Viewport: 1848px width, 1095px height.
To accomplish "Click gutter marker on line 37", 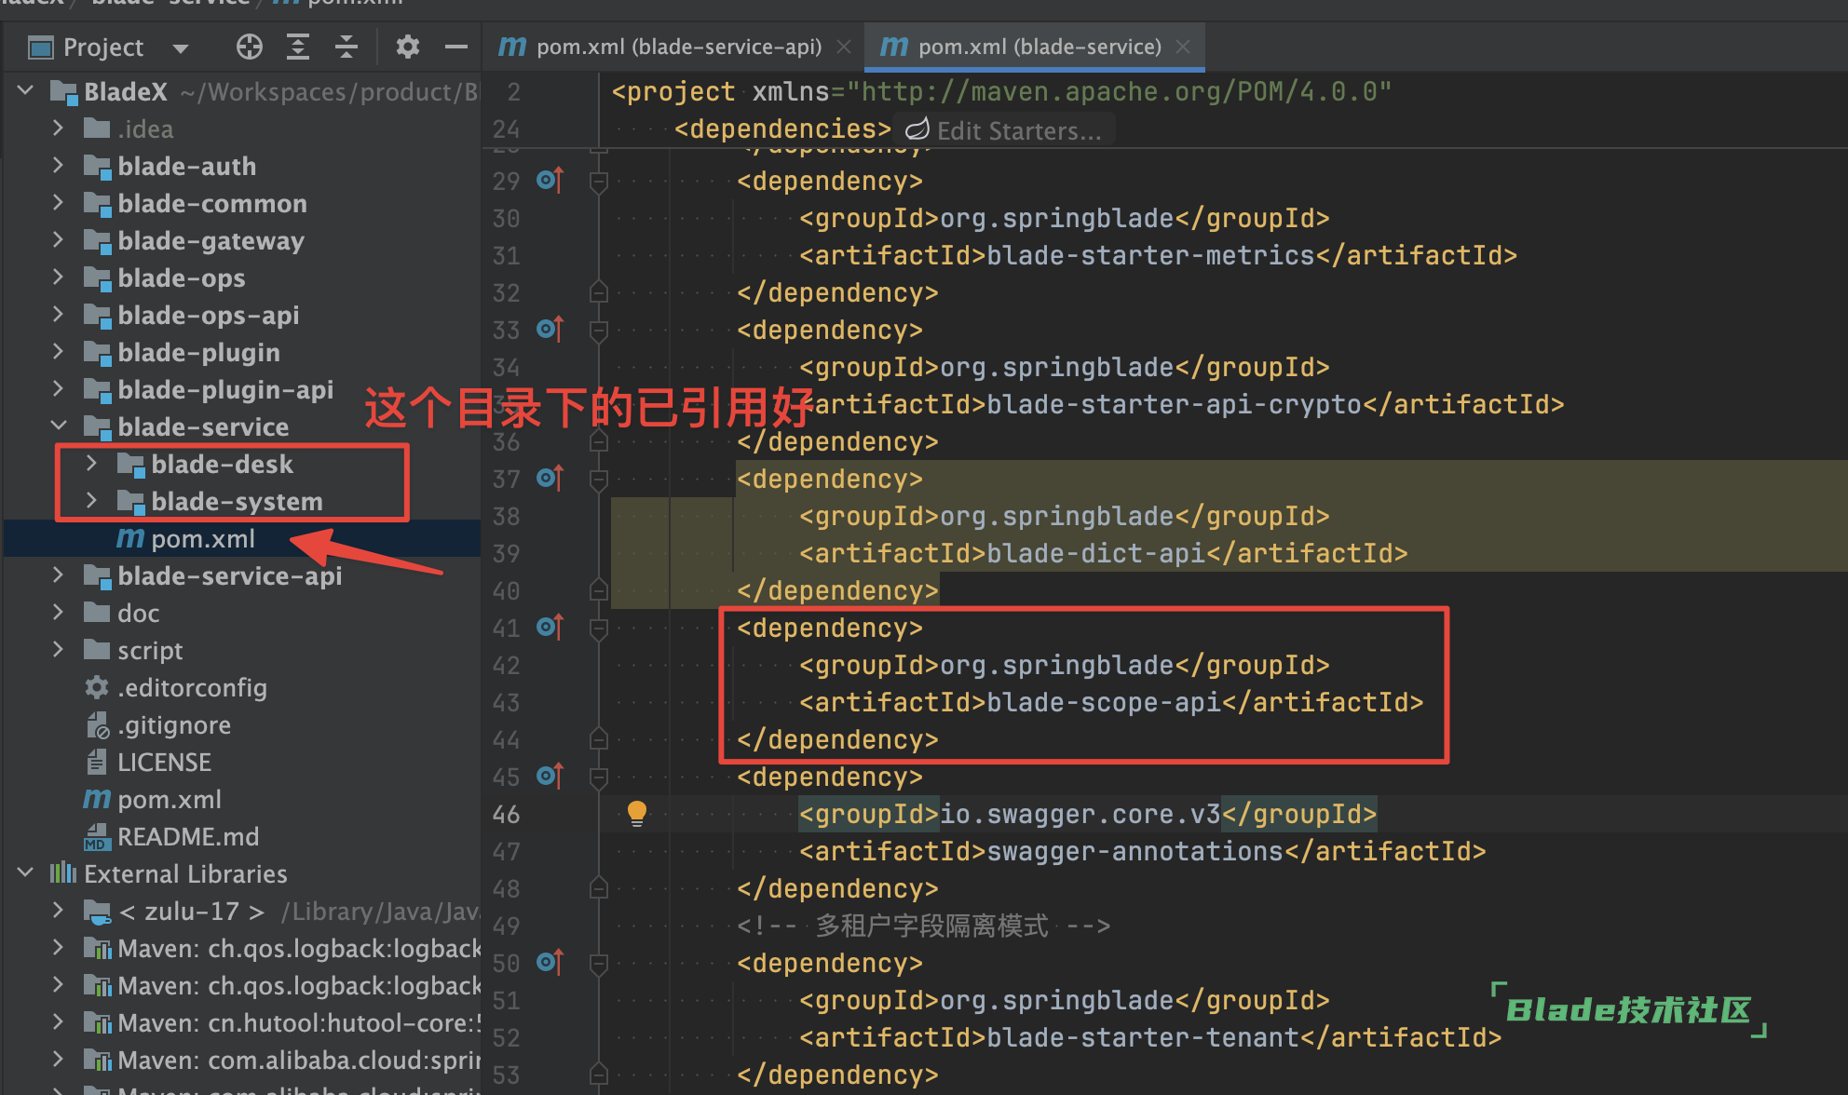I will click(550, 478).
